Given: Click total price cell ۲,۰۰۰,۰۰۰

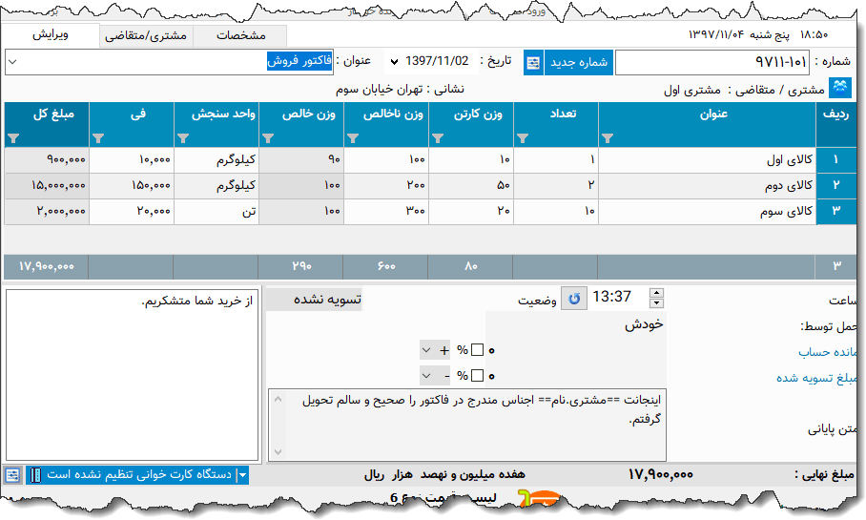Looking at the screenshot, I should (47, 211).
